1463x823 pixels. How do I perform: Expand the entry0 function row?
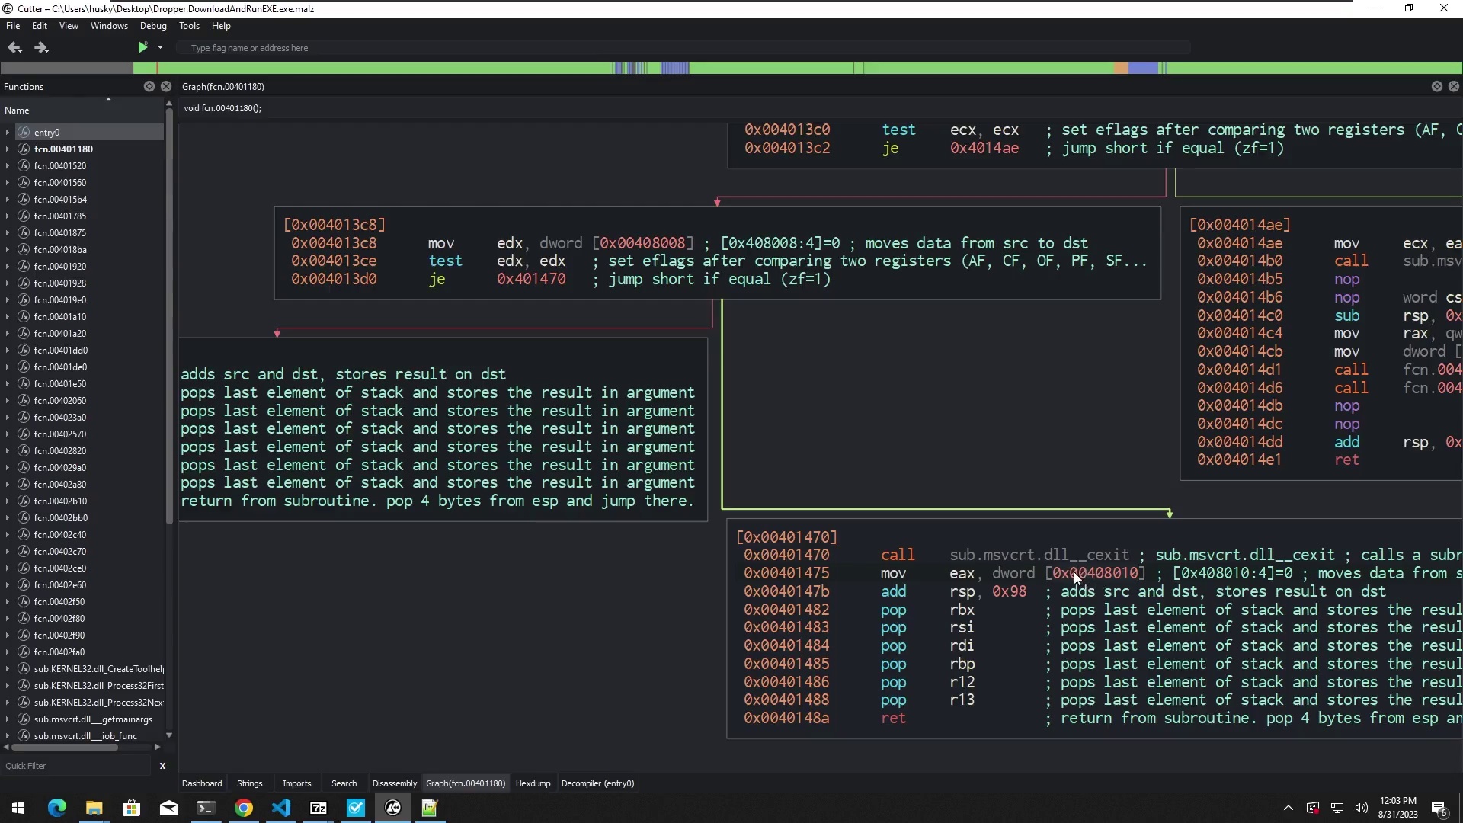(x=8, y=133)
